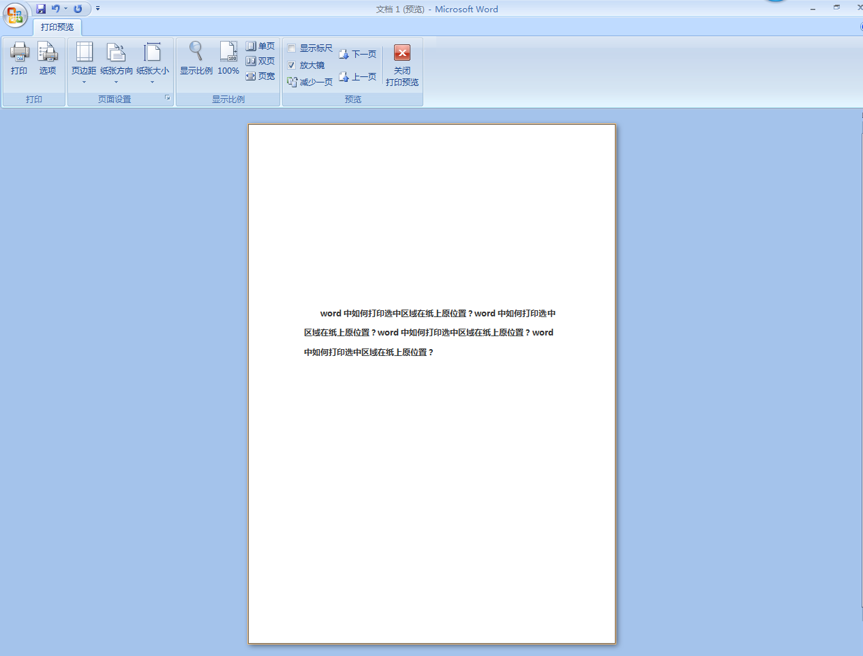This screenshot has height=656, width=863.
Task: Uncheck the 放大镜 magnifier checkbox
Action: click(292, 65)
